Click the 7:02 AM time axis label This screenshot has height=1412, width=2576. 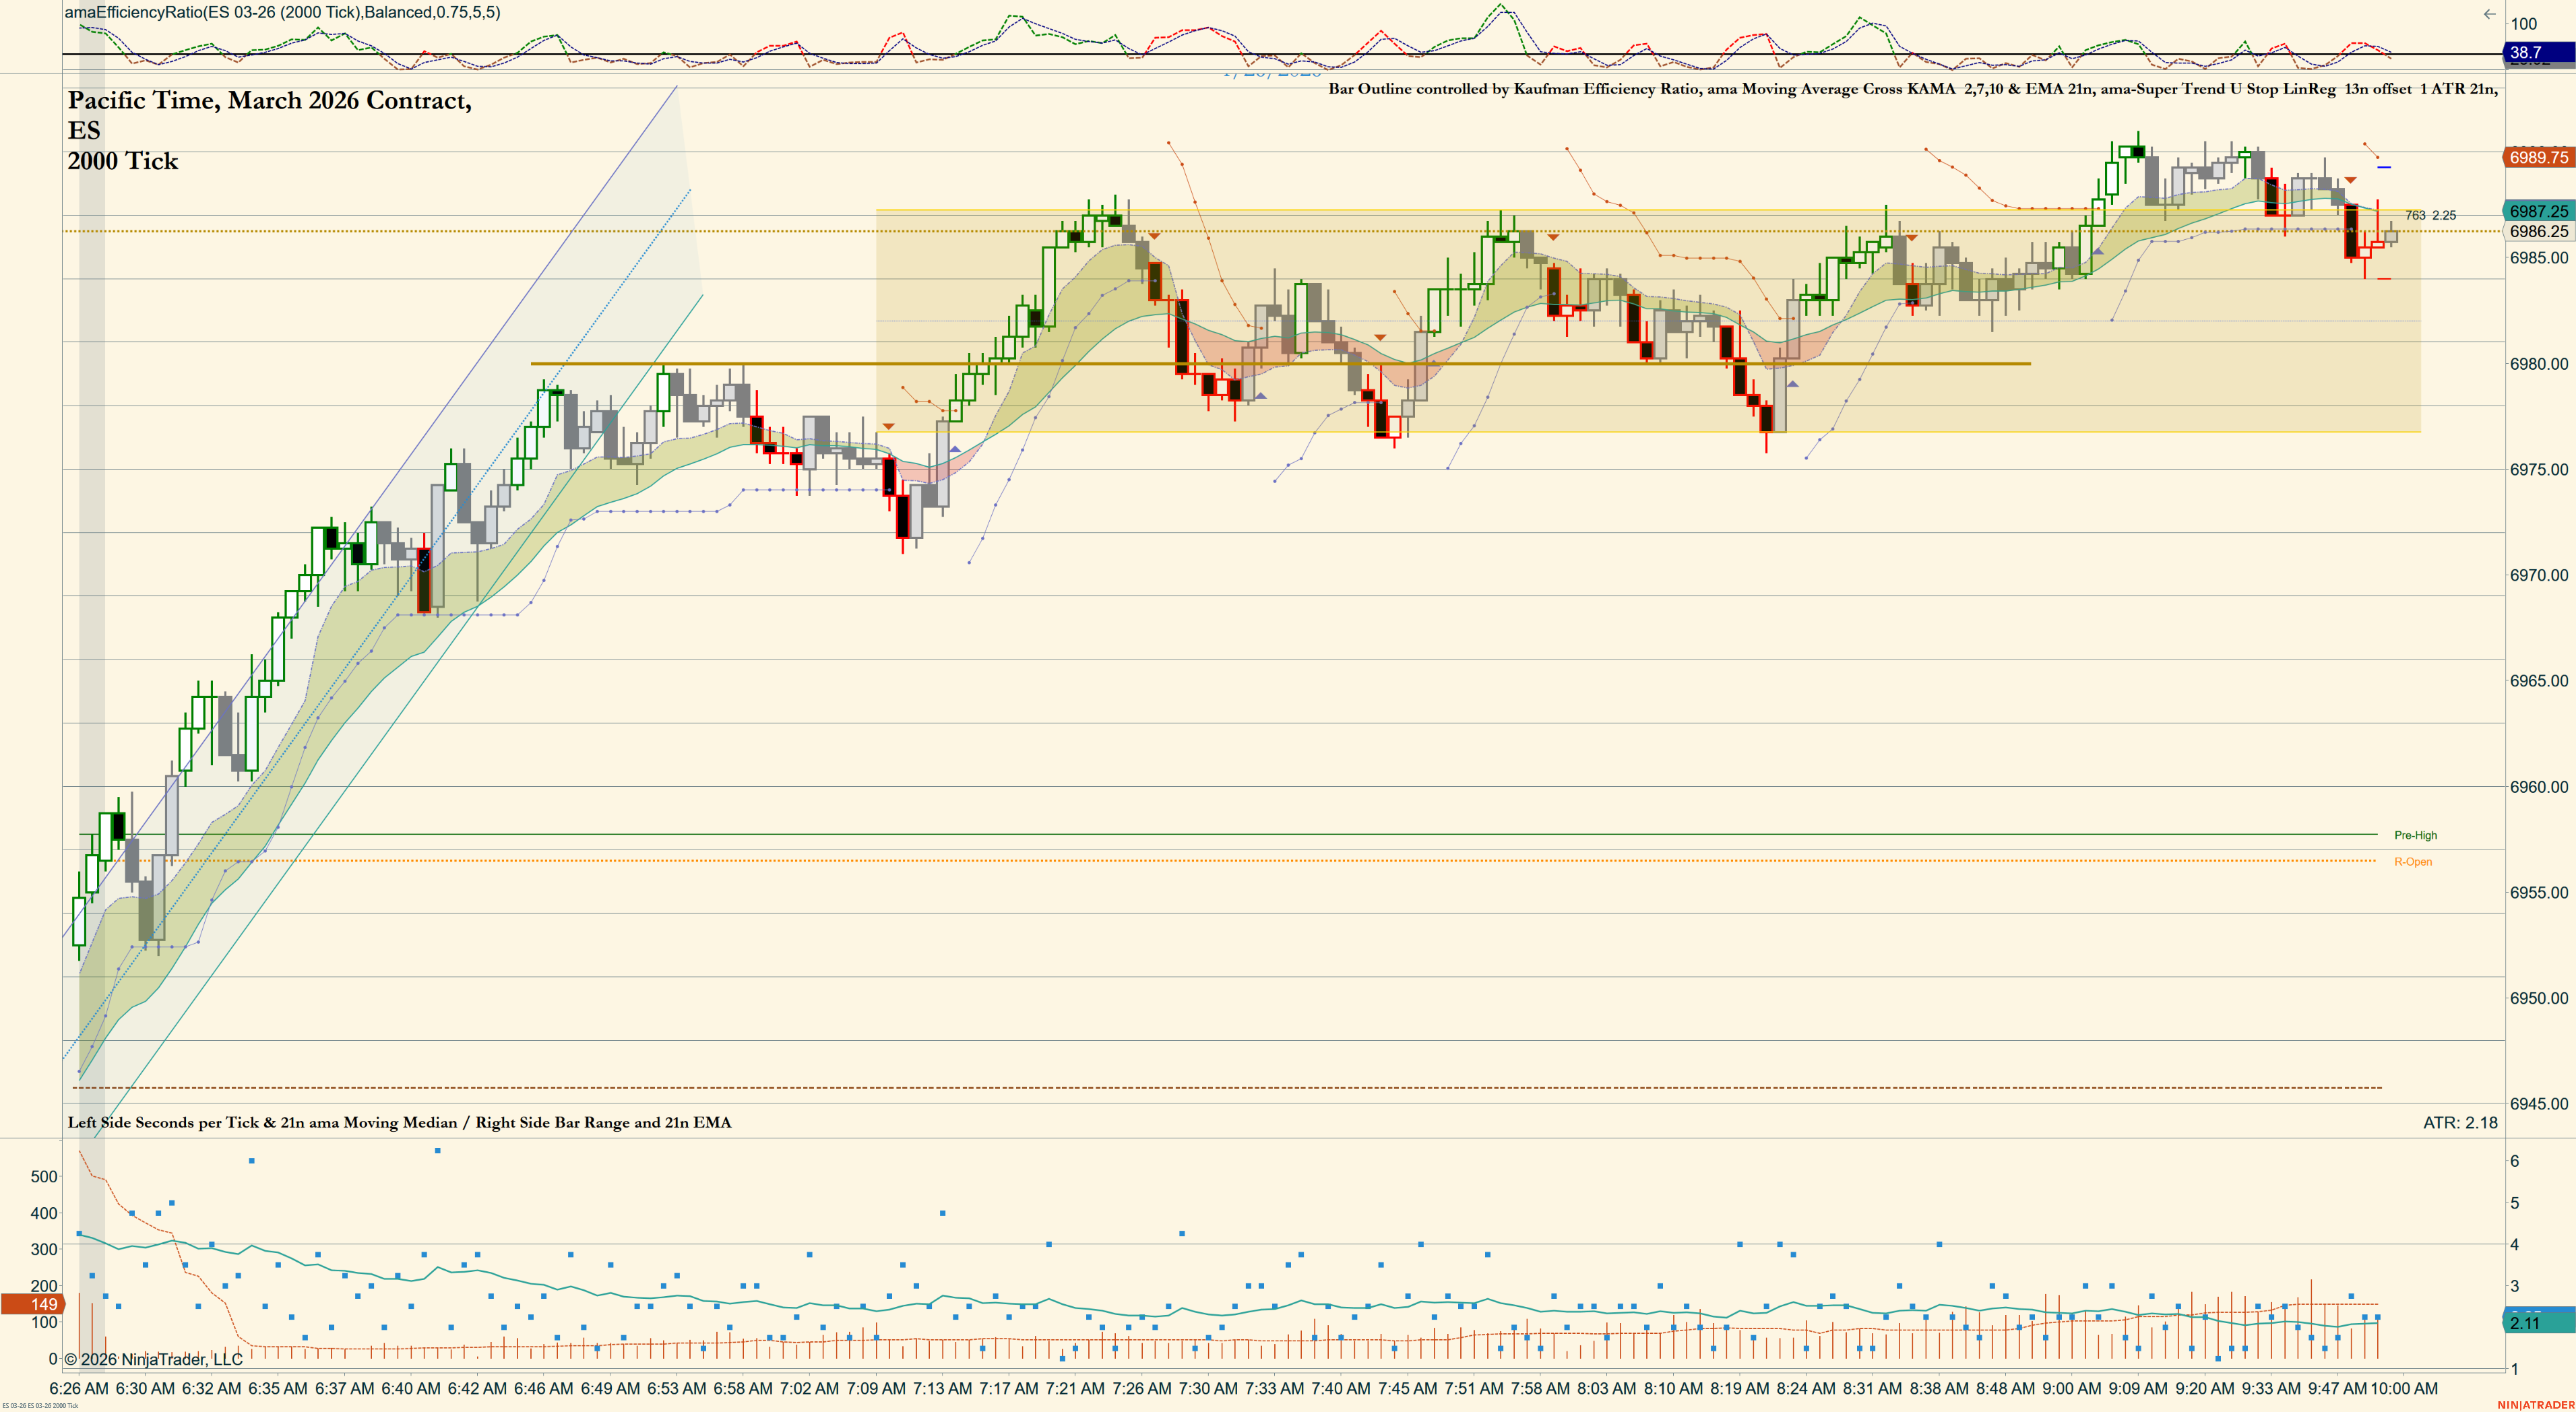coord(809,1389)
